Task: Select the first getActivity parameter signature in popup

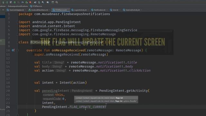Action: coord(106,98)
